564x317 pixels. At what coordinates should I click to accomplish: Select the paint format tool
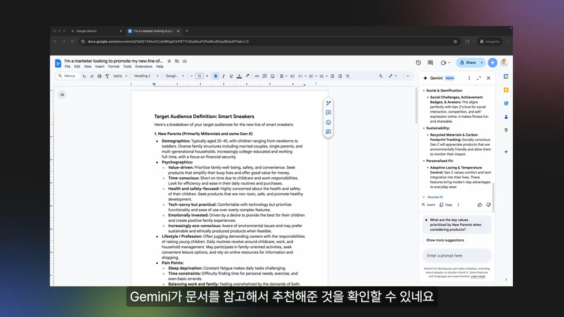pos(107,76)
